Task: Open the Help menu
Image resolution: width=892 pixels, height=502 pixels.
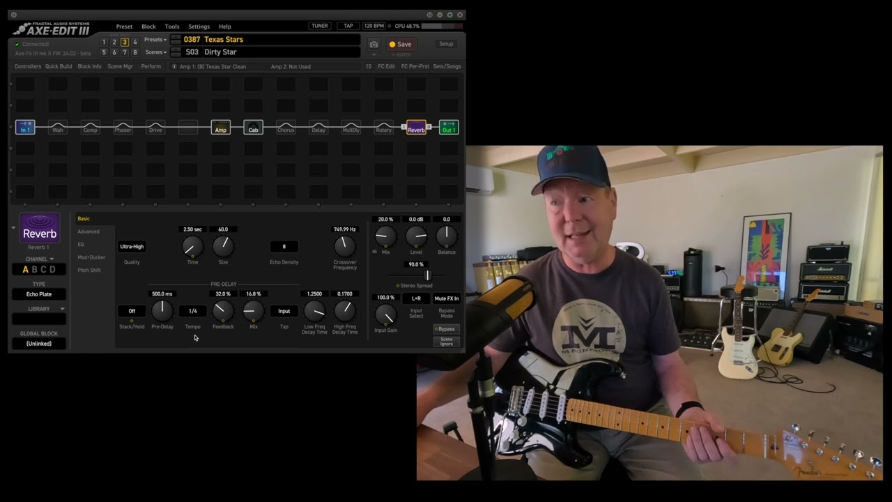Action: pos(224,26)
